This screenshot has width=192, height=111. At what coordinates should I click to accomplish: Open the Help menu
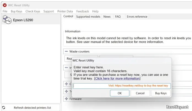[x=95, y=11]
